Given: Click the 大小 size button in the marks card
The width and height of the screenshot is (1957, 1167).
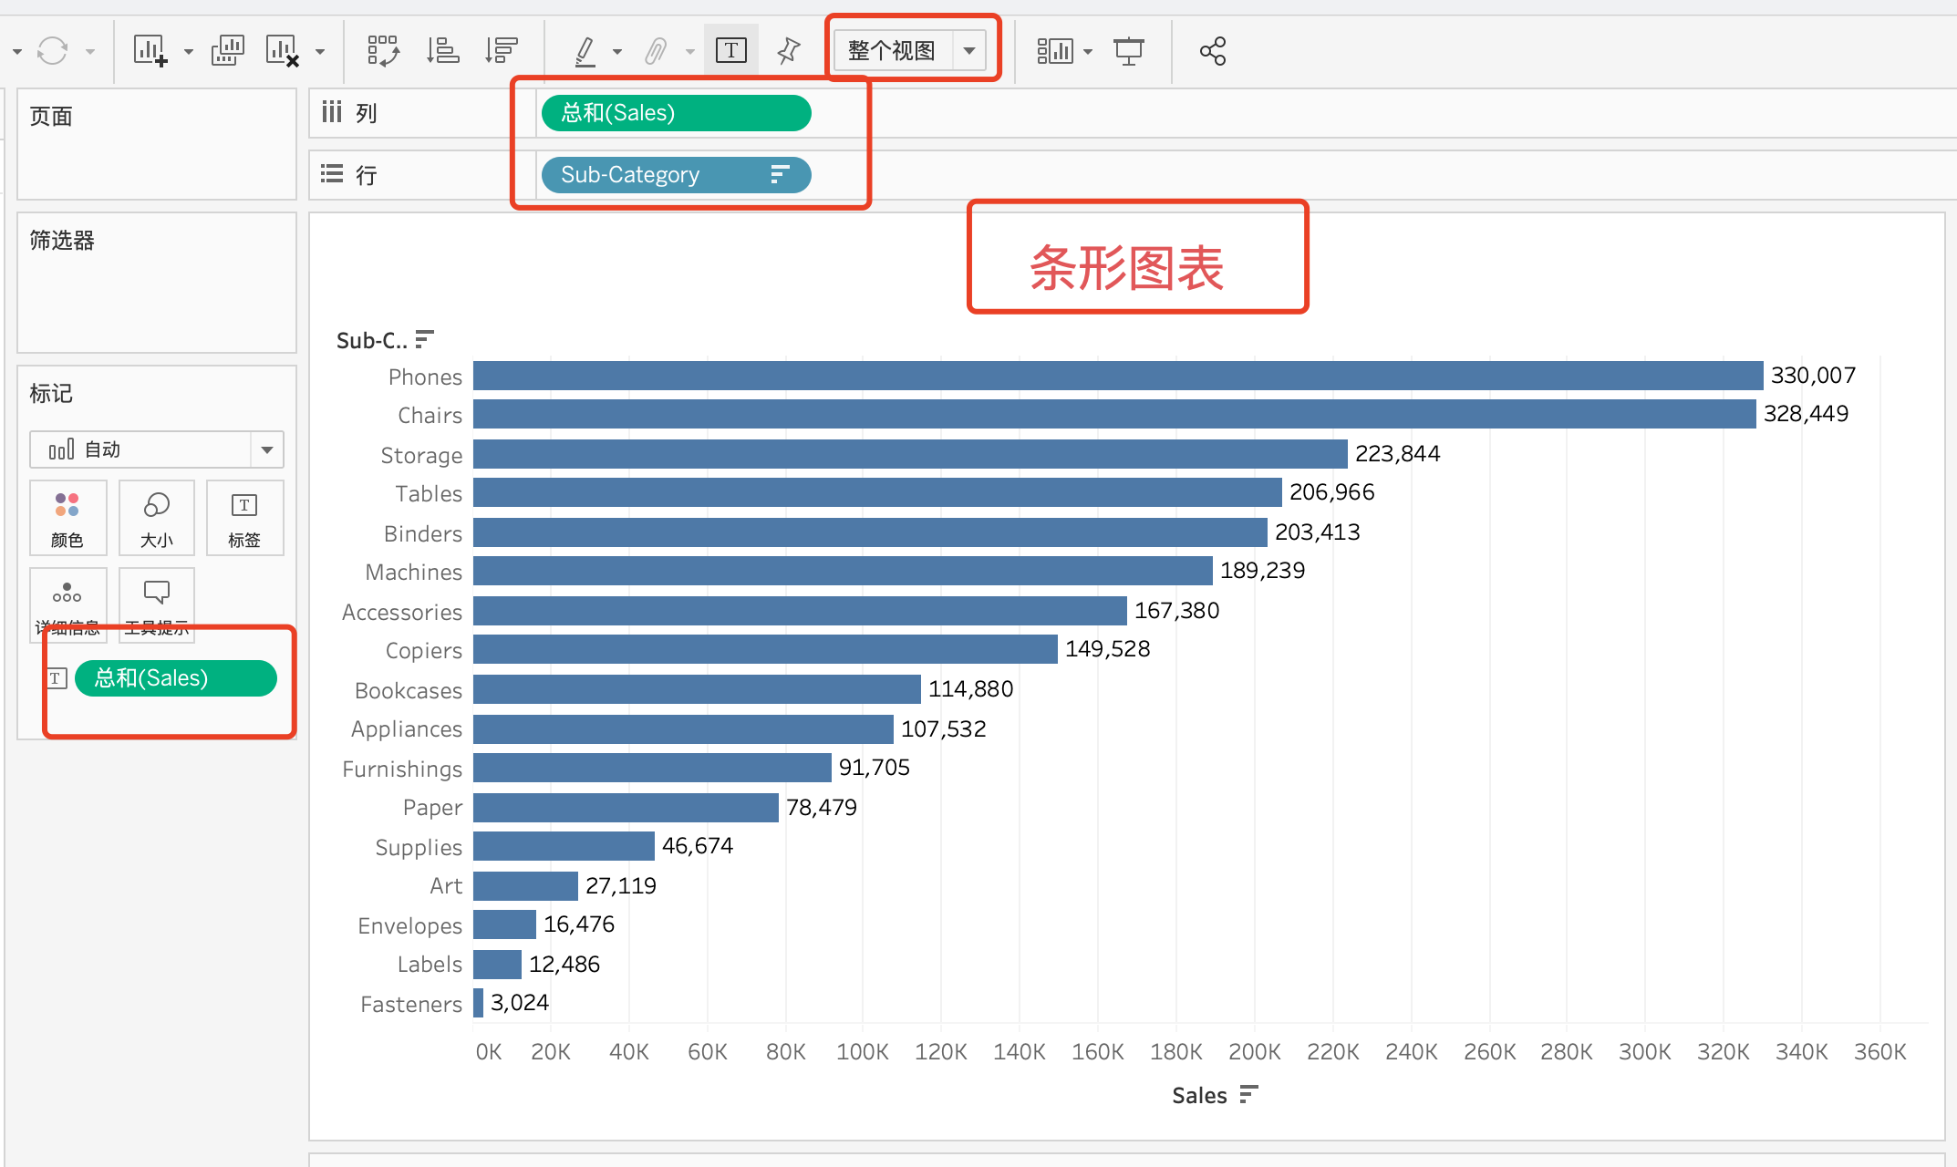Looking at the screenshot, I should (157, 518).
